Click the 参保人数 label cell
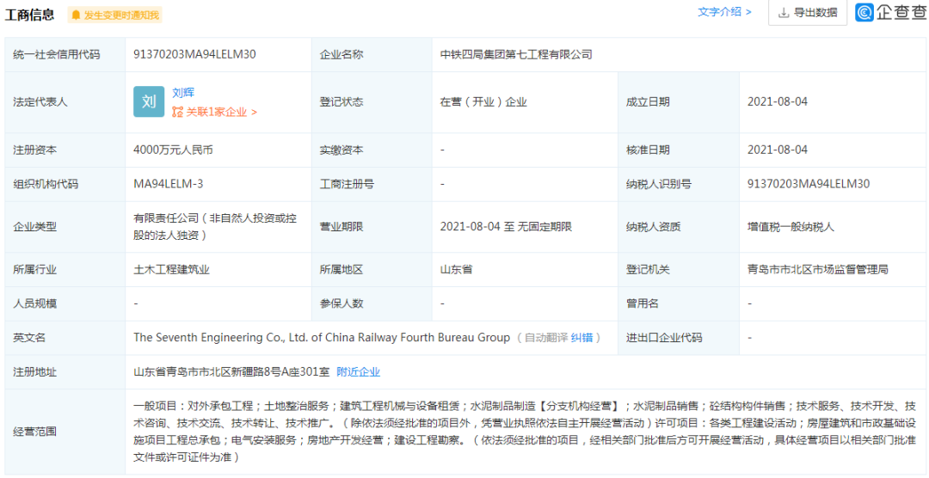 tap(373, 303)
